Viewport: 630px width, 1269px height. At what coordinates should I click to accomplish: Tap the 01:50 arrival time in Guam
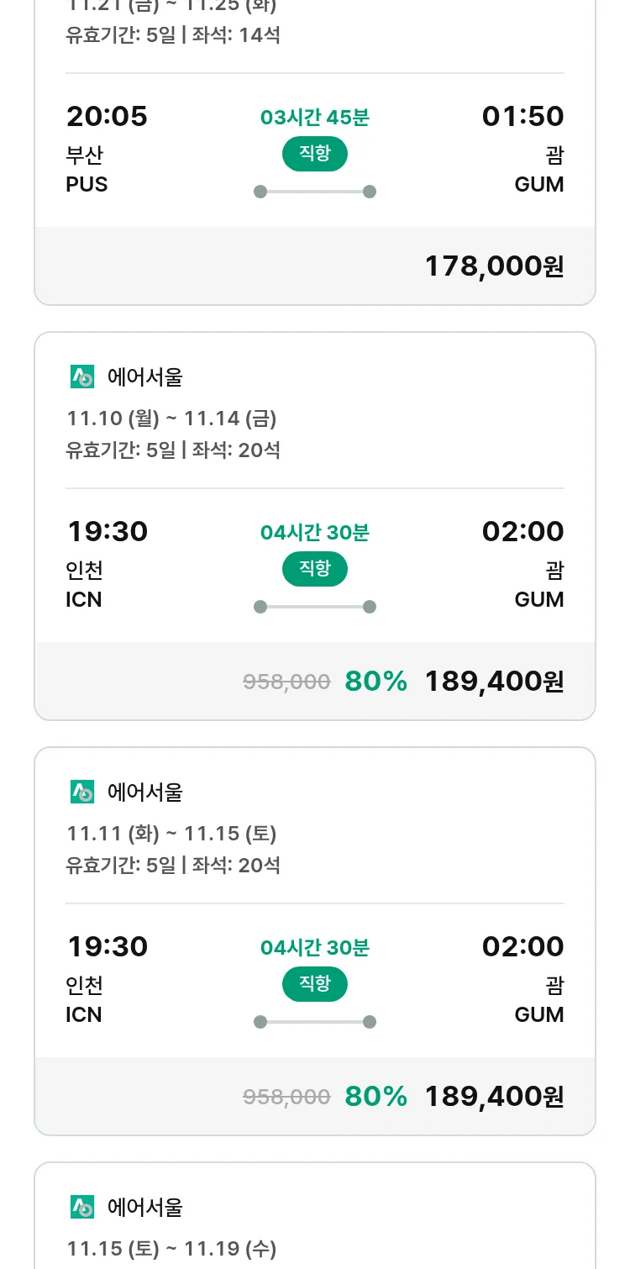522,116
